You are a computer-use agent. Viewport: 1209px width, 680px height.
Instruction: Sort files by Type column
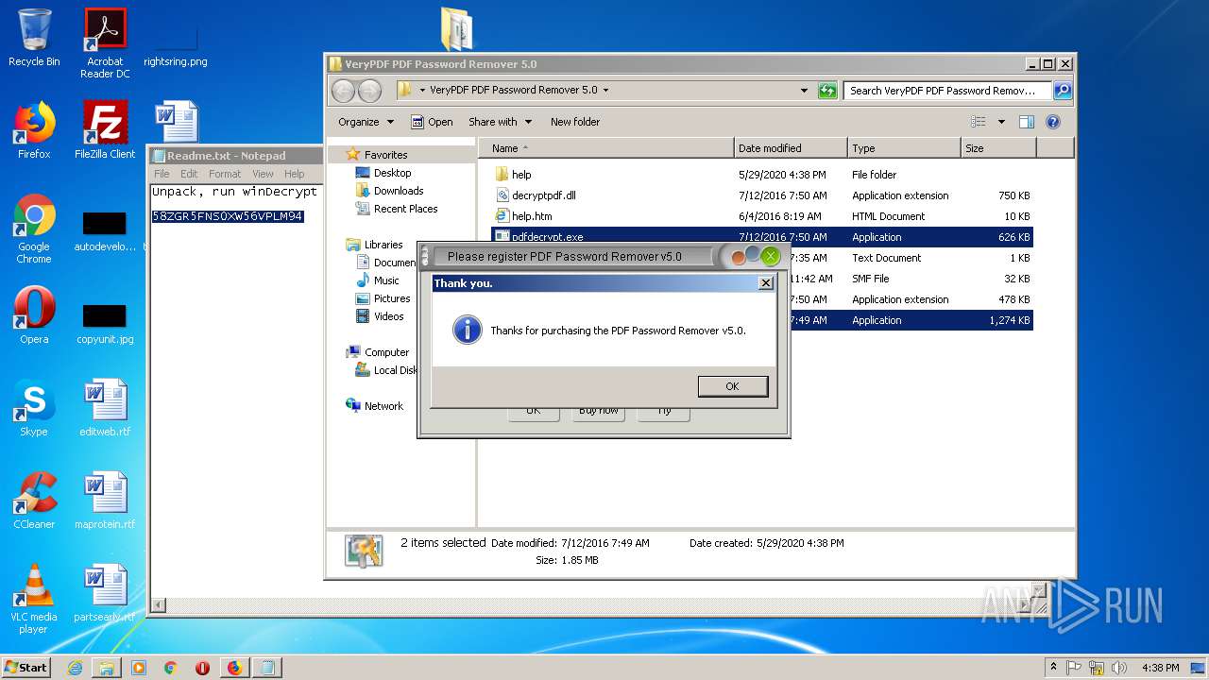904,148
